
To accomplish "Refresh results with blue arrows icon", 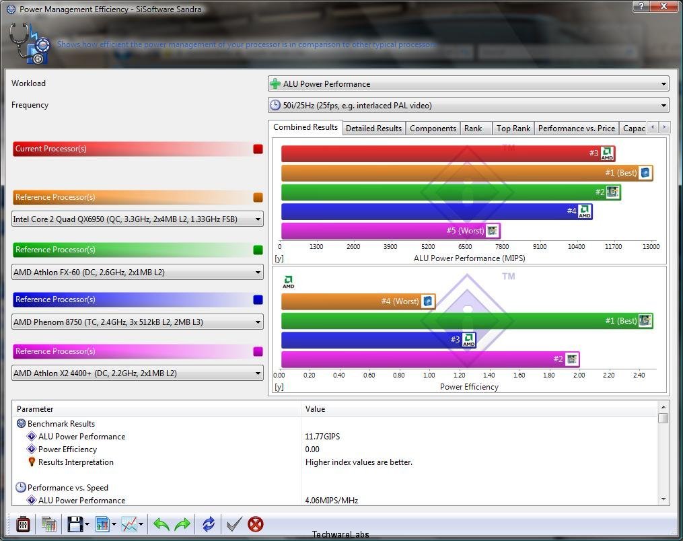I will 208,524.
